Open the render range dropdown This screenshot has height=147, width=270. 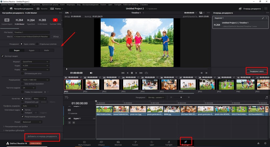(x=156, y=97)
